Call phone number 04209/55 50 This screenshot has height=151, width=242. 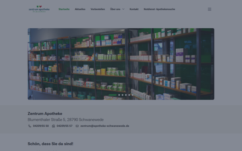(x=41, y=126)
